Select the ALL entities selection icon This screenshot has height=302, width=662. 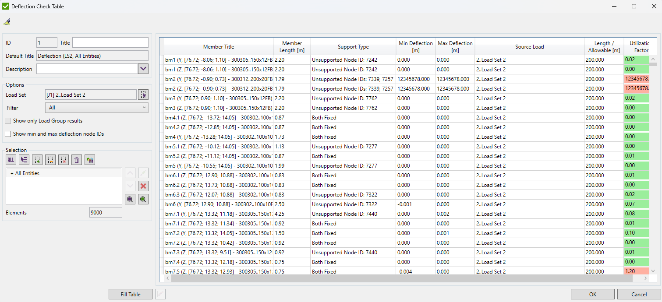[11, 160]
